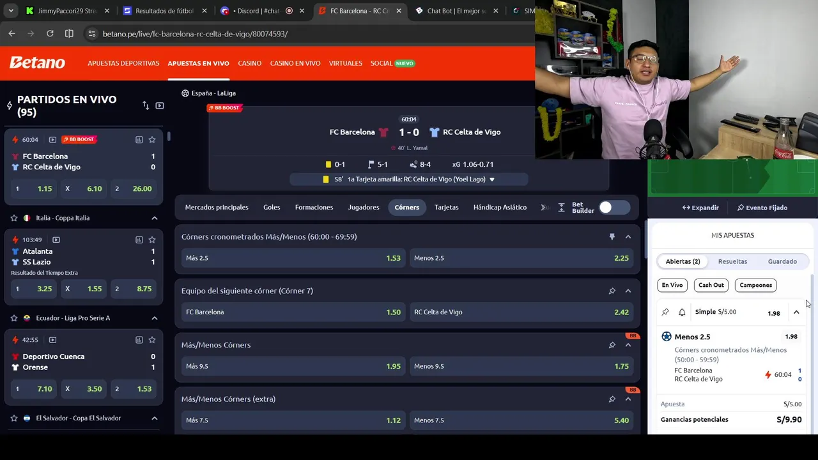Pin the Más/Menos Córners market
The width and height of the screenshot is (818, 460).
612,345
